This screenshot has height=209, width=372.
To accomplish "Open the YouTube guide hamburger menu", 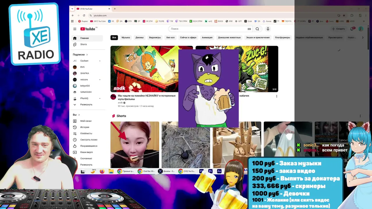I will (75, 29).
